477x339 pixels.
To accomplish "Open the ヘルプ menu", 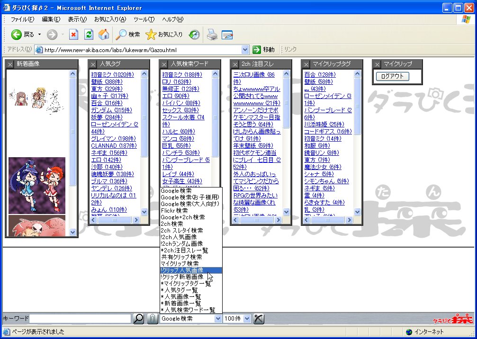I will coord(173,19).
